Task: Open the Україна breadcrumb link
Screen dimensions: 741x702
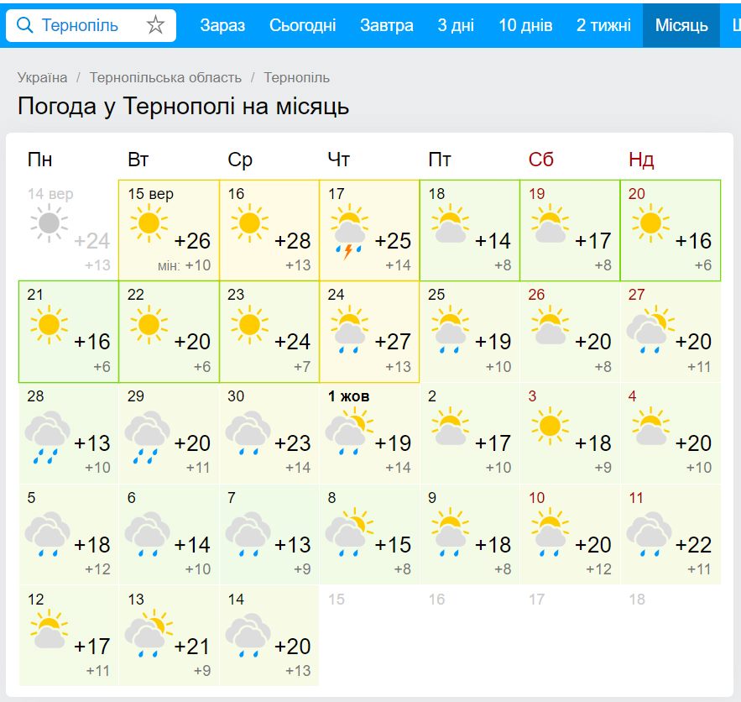Action: pos(43,77)
